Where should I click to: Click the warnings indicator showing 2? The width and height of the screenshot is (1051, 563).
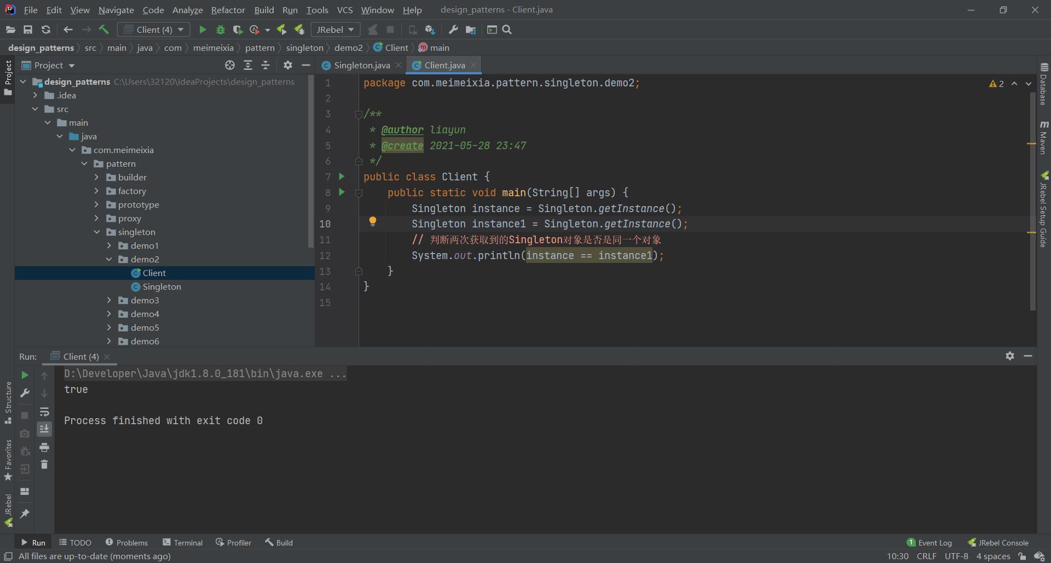click(x=996, y=84)
